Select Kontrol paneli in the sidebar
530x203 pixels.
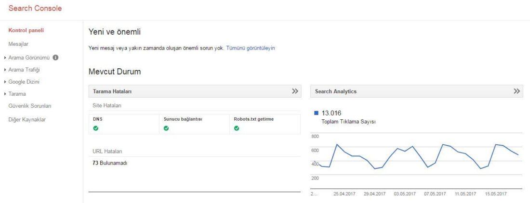[x=26, y=30]
